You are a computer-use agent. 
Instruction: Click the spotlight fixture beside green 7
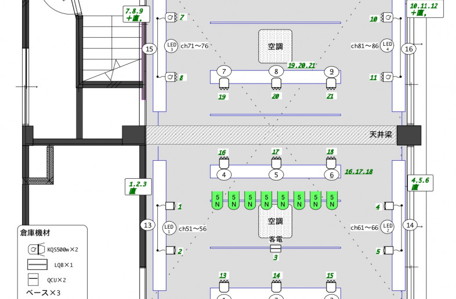pyautogui.click(x=171, y=17)
